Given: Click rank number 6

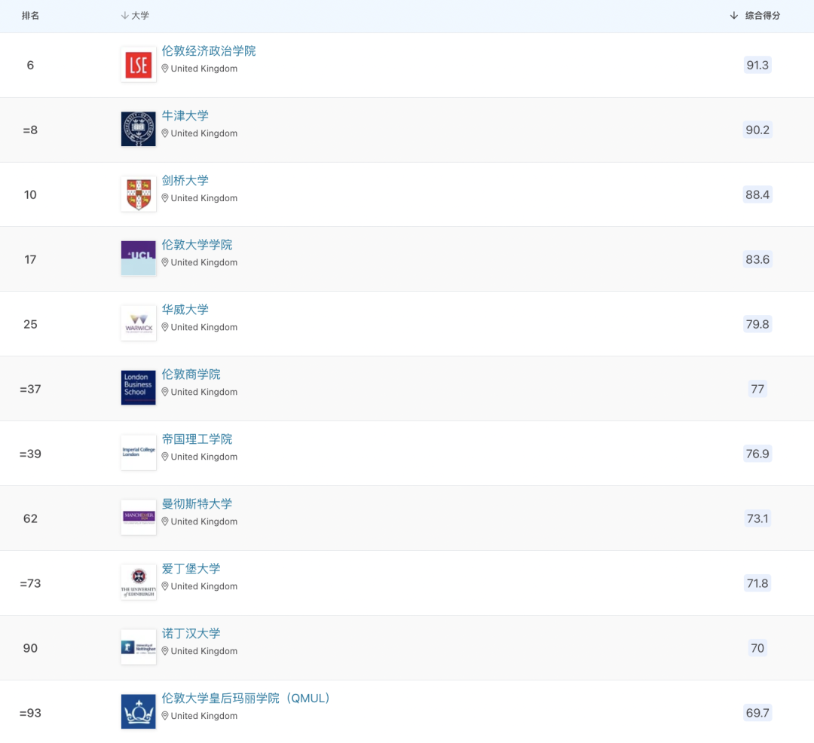Looking at the screenshot, I should (x=30, y=66).
